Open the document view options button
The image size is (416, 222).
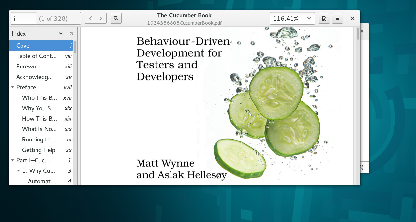click(324, 18)
